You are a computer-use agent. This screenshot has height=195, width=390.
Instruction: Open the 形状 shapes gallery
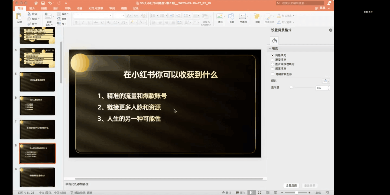pos(231,18)
